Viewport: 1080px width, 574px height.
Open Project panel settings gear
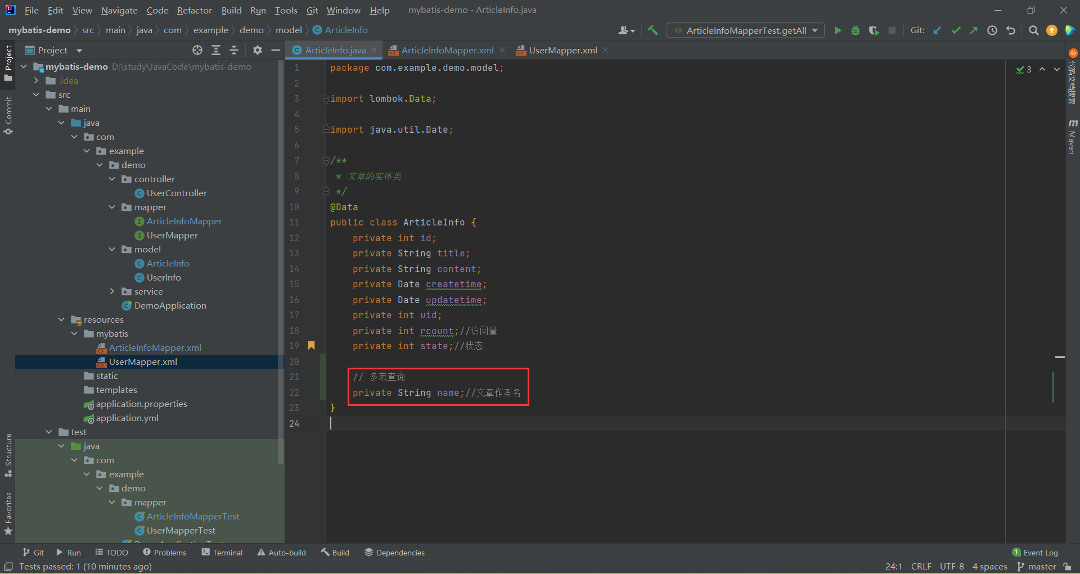pos(258,50)
